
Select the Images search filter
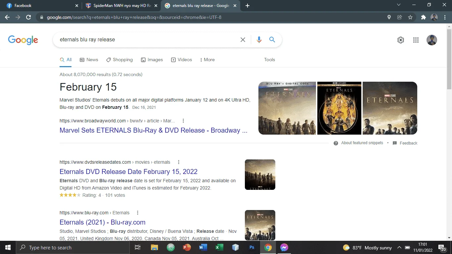click(x=152, y=60)
